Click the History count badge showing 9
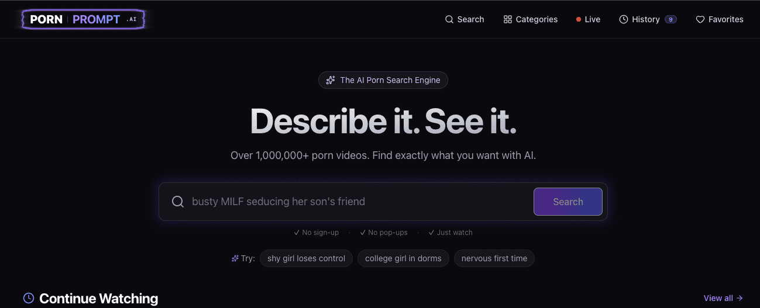760x308 pixels. tap(670, 19)
